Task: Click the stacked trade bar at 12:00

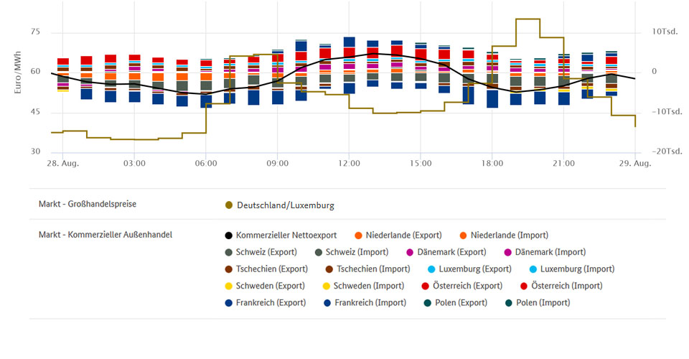Action: click(x=350, y=65)
